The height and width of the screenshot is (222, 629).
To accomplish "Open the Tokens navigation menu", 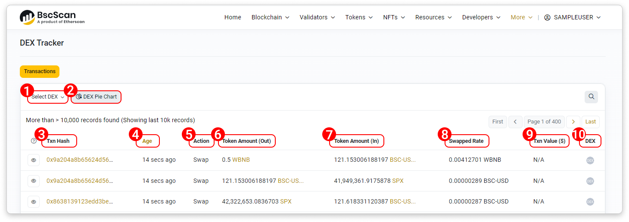I will 359,17.
